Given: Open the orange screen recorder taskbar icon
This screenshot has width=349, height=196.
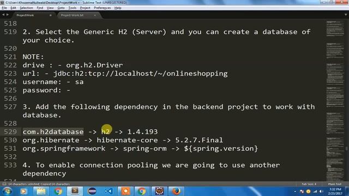Looking at the screenshot, I should pos(126,191).
